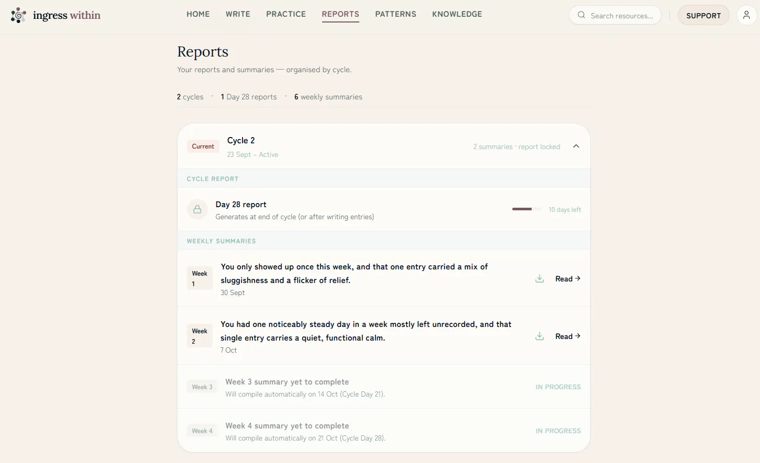
Task: Click the Support button
Action: click(703, 15)
